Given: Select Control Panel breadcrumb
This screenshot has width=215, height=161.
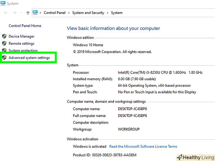Looking at the screenshot, I should click(55, 13).
